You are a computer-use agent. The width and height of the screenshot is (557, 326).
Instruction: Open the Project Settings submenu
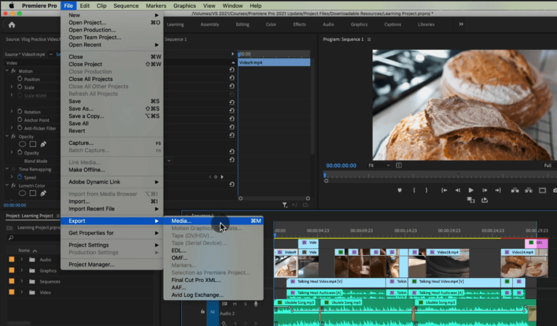click(112, 245)
